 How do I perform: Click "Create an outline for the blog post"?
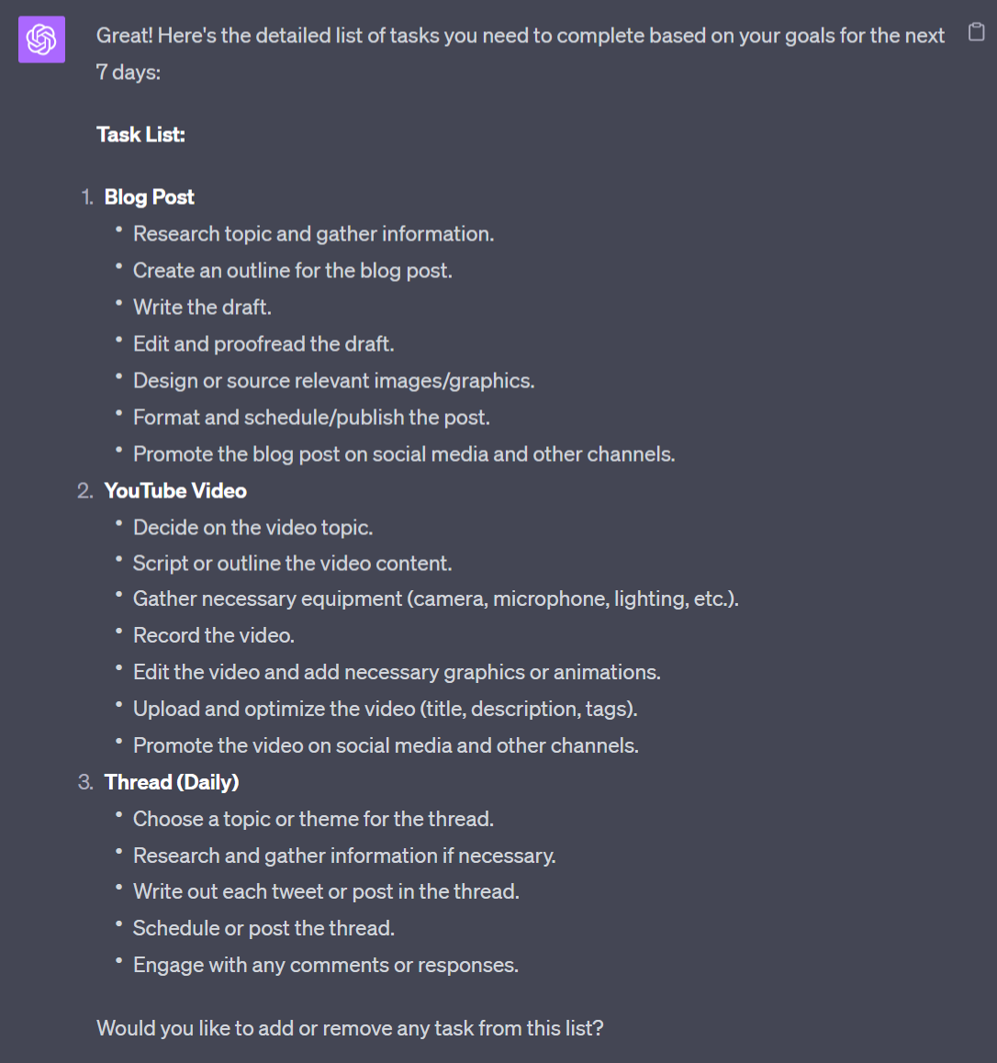[x=292, y=271]
